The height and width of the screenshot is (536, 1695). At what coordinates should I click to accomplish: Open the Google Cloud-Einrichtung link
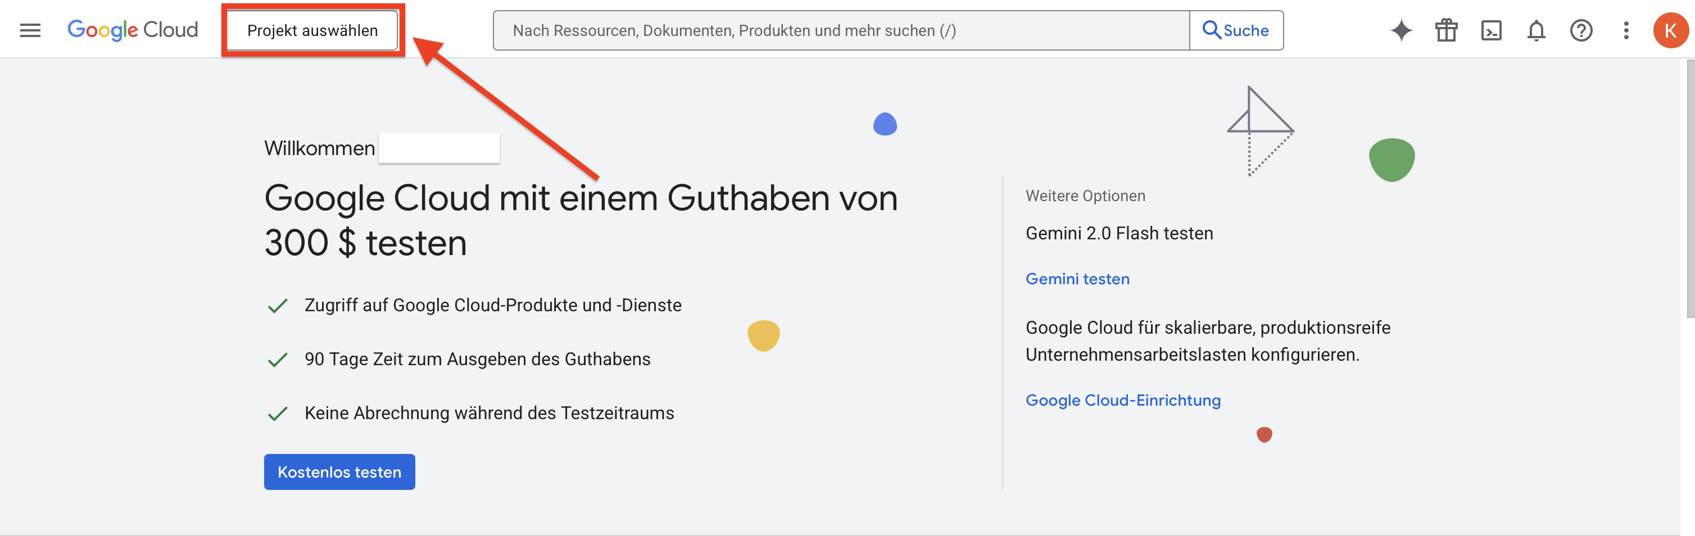tap(1122, 400)
